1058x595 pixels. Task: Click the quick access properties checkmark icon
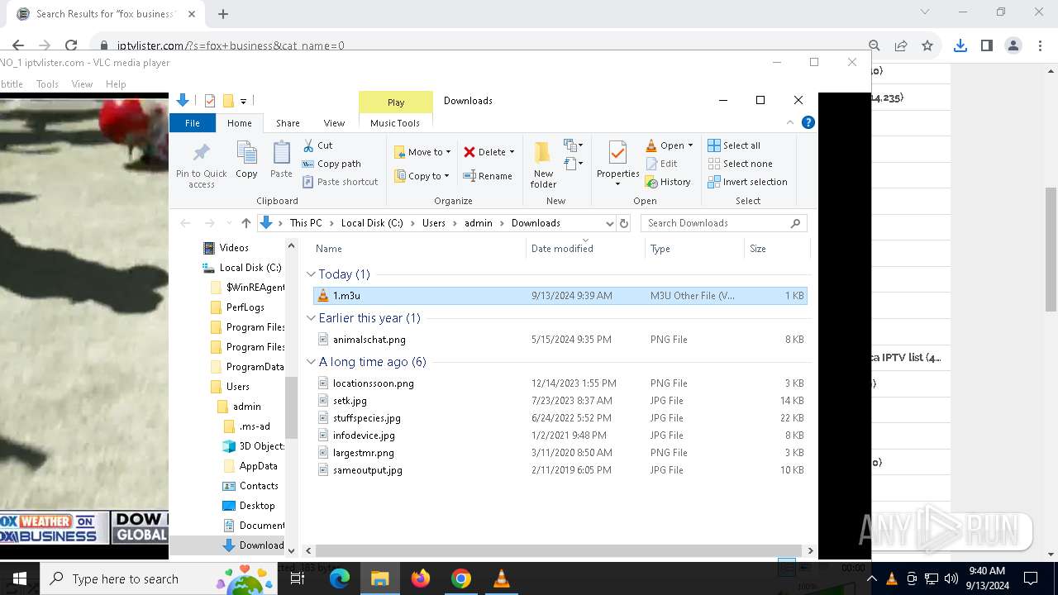(209, 101)
